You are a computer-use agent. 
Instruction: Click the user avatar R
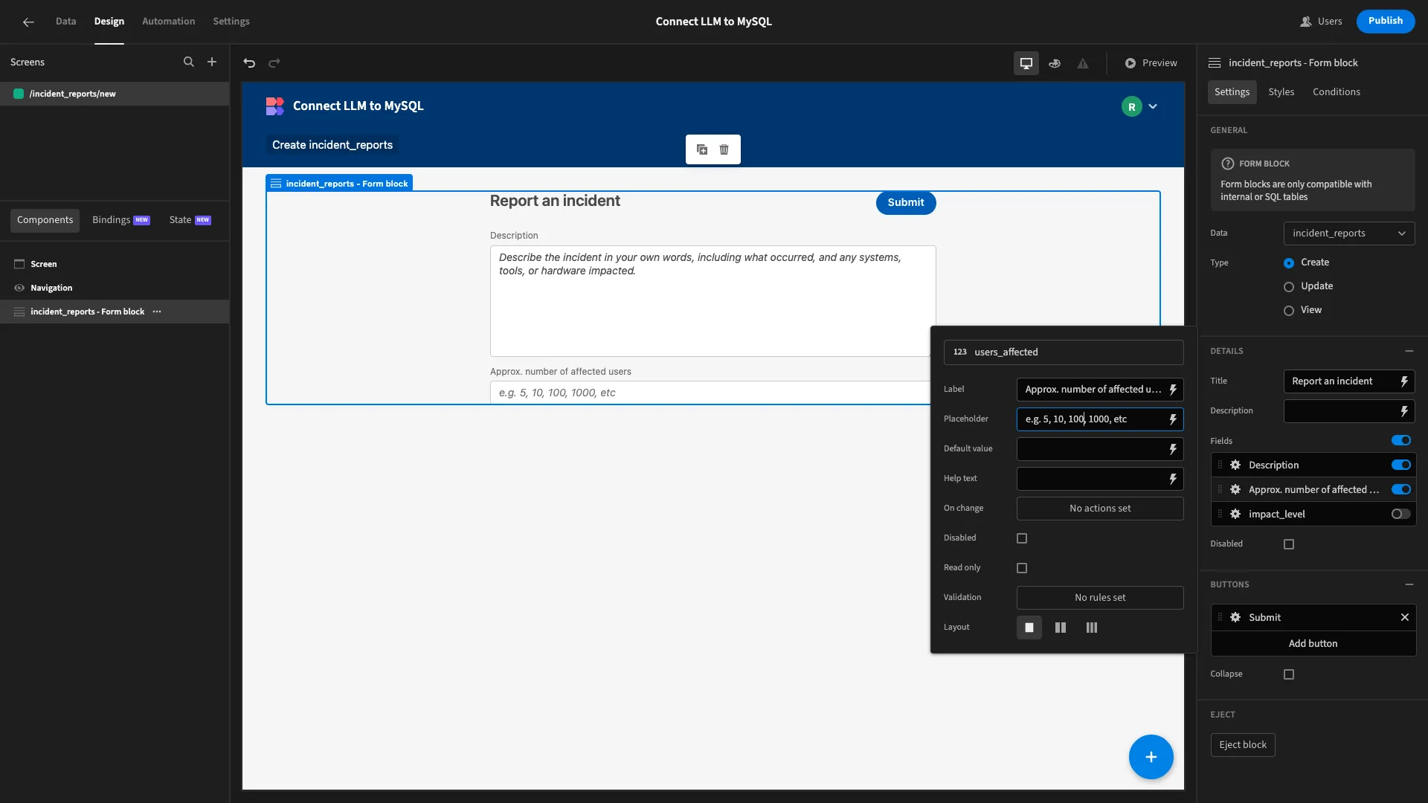tap(1132, 106)
